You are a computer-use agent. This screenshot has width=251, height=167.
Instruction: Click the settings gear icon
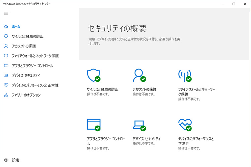6,160
